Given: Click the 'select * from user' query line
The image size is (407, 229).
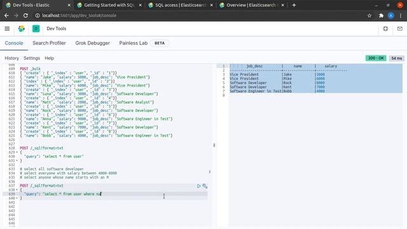Looking at the screenshot, I should pos(53,156).
